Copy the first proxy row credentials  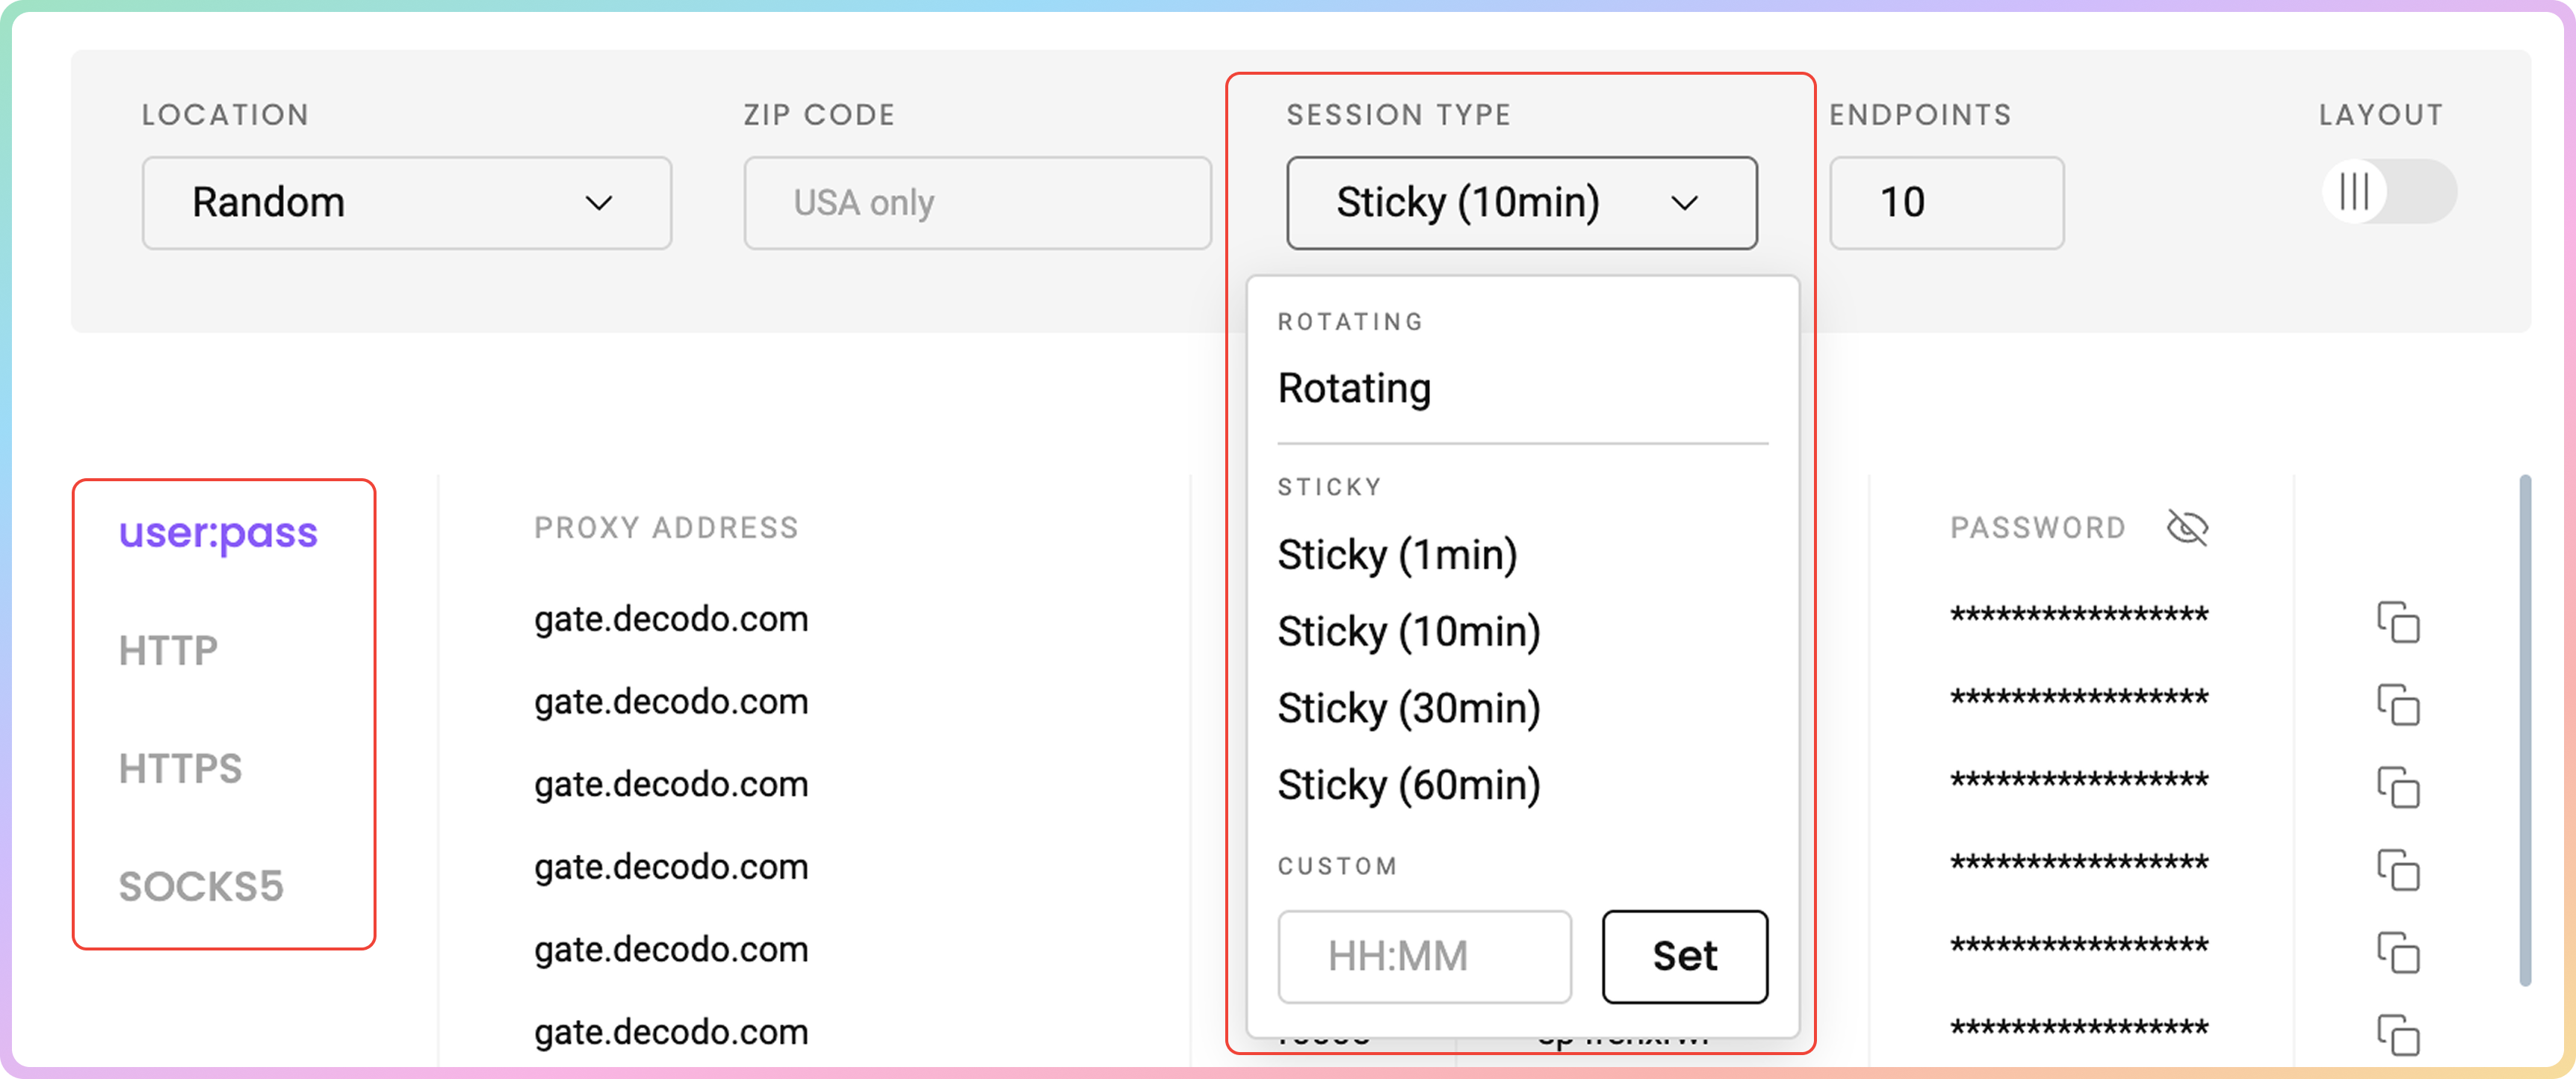[x=2397, y=622]
